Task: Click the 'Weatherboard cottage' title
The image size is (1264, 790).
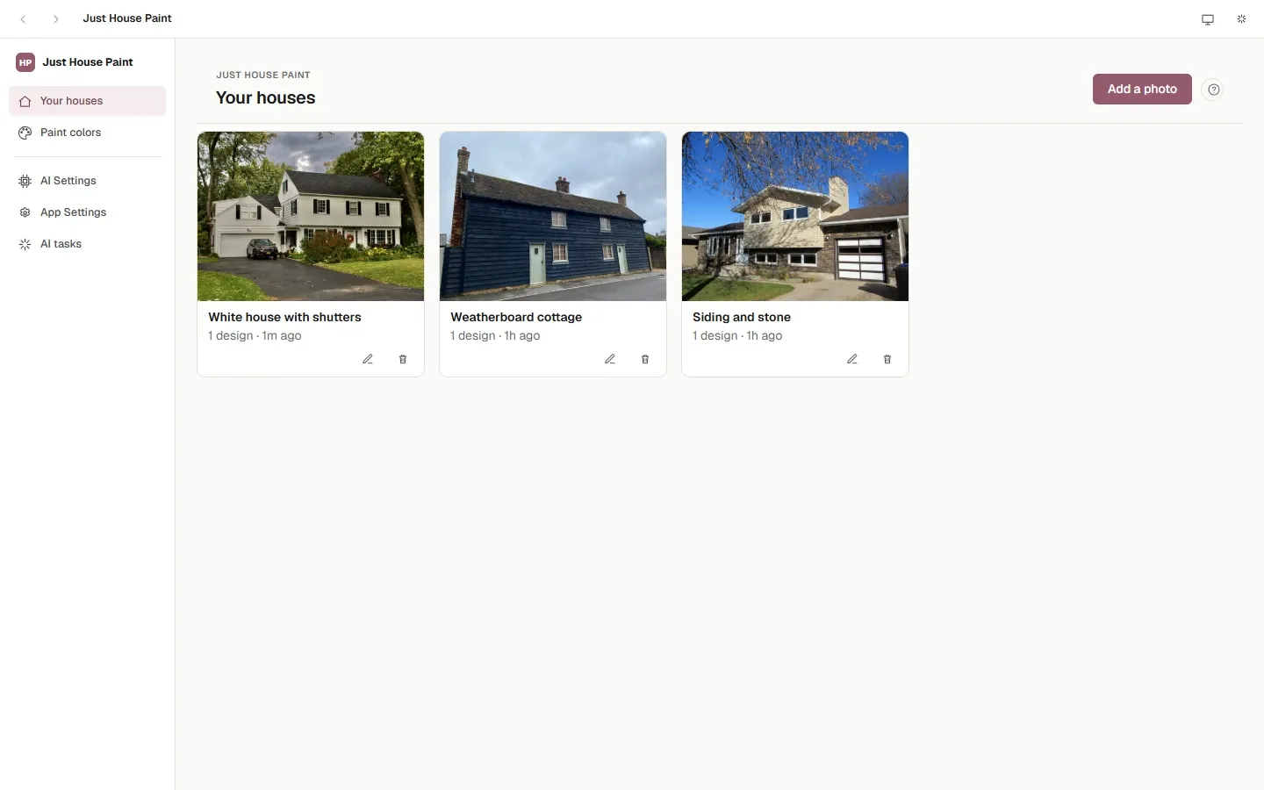Action: point(516,317)
